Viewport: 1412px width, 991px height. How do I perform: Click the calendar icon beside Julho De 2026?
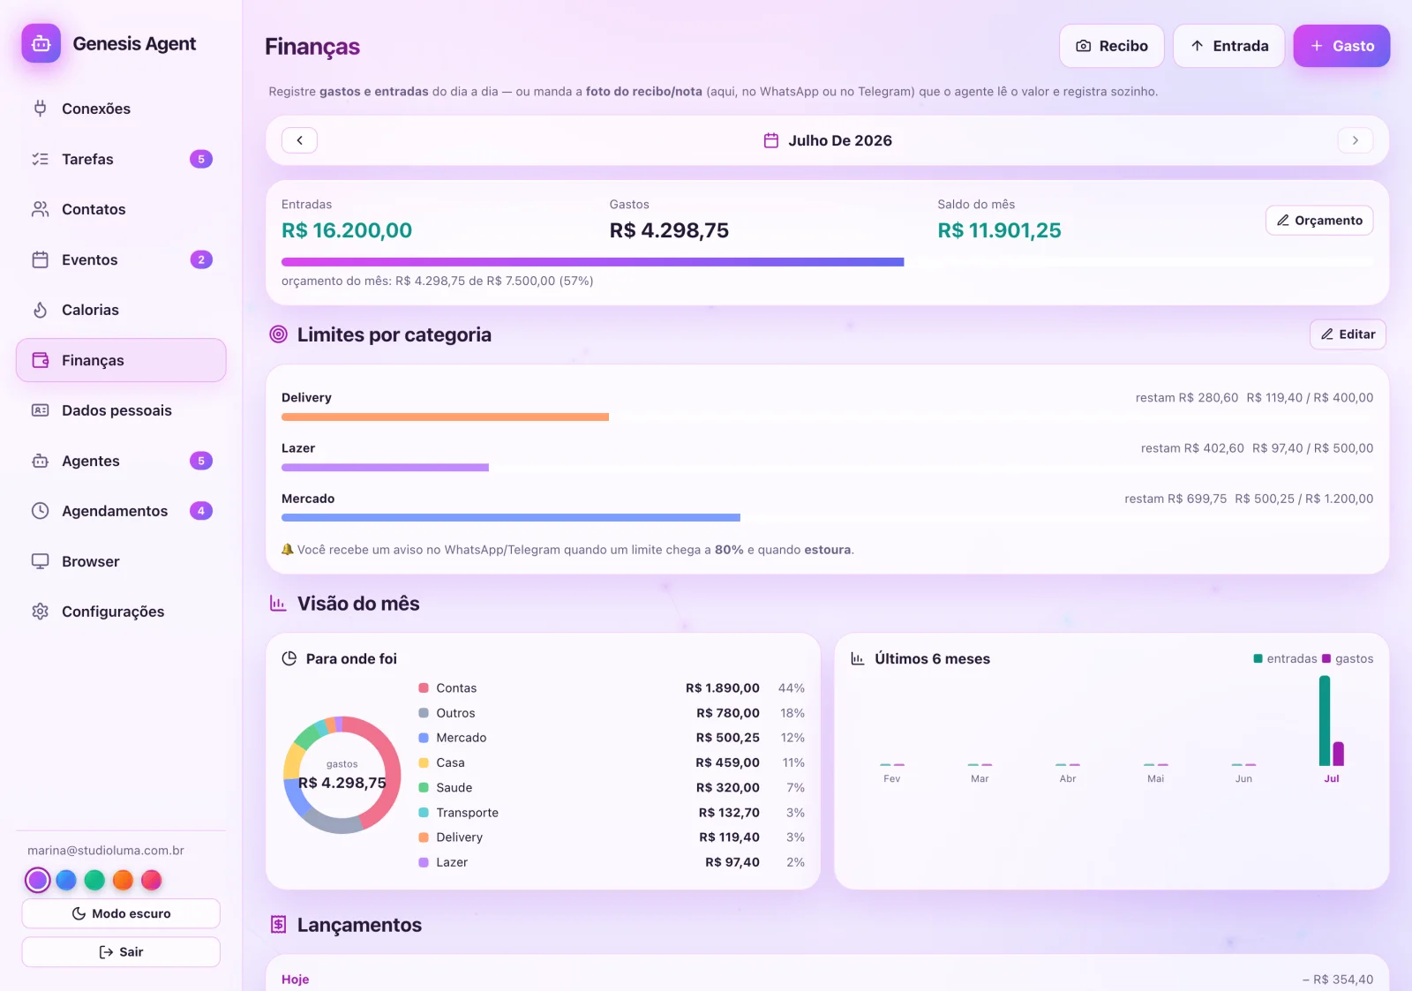(771, 140)
